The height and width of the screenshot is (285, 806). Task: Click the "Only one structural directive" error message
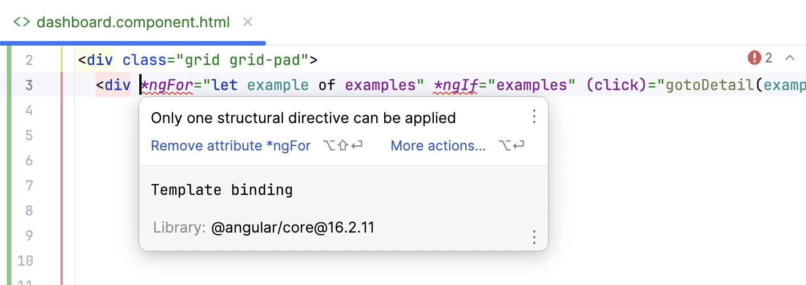[x=303, y=118]
